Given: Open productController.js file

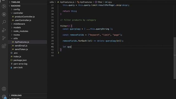Looking at the screenshot, I should (x=25, y=16).
